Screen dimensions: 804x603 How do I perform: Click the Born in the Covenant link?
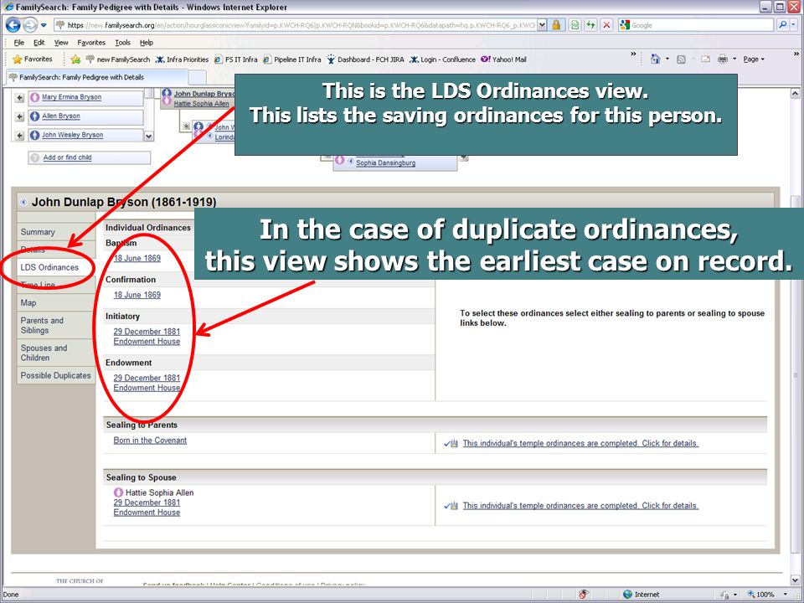pyautogui.click(x=150, y=441)
